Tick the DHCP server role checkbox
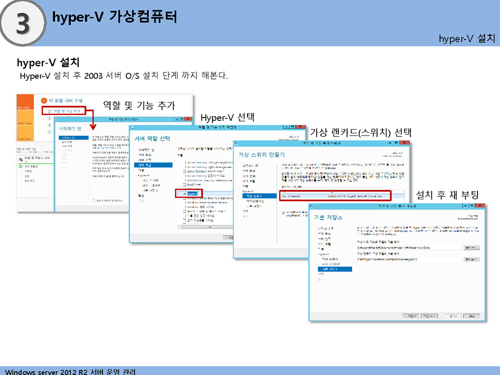 point(184,184)
